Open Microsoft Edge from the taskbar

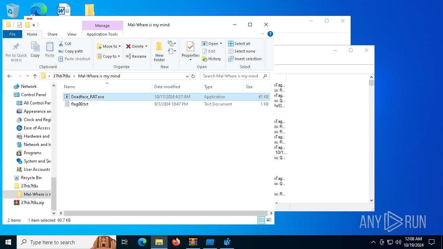click(x=142, y=242)
